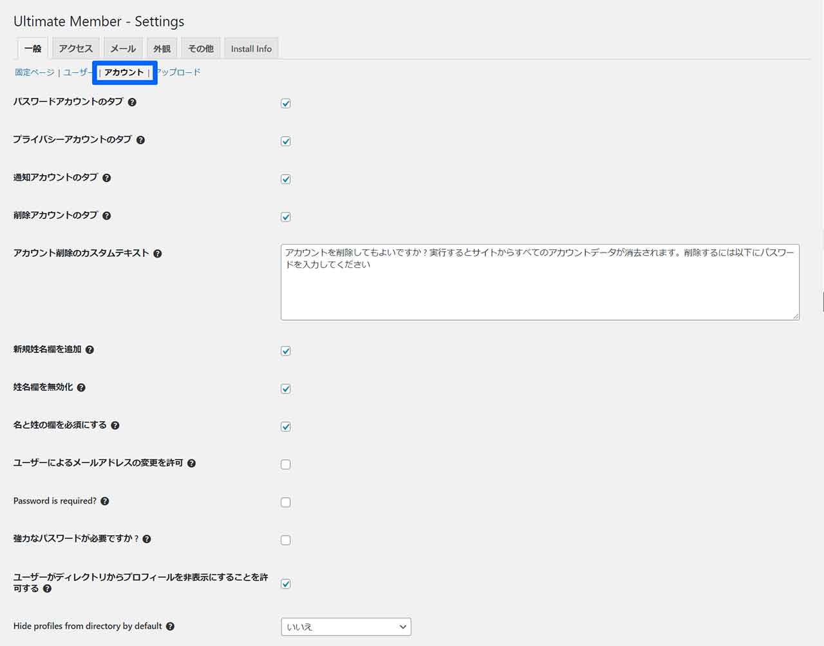Enable 強力なパスワードが必要ですか checkbox
The width and height of the screenshot is (824, 646).
coord(286,540)
